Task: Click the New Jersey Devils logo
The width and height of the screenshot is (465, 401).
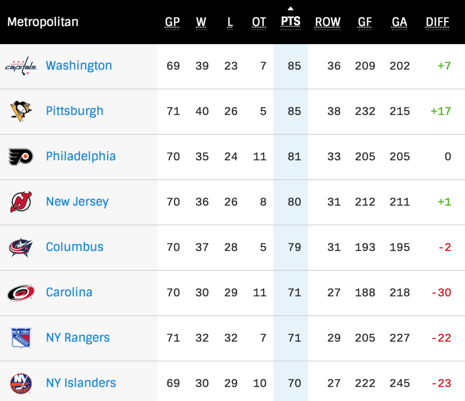Action: tap(21, 202)
